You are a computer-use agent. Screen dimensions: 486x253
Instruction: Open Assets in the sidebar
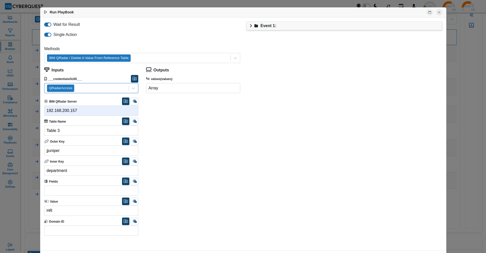click(10, 153)
